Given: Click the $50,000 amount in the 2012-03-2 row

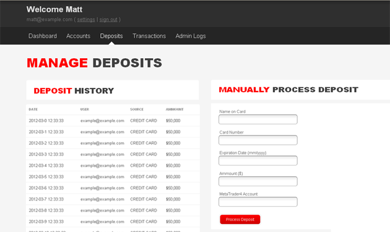Looking at the screenshot, I should coord(173,143).
